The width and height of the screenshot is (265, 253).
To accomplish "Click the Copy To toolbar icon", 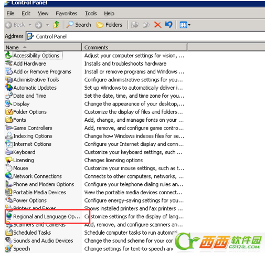I will point(146,25).
